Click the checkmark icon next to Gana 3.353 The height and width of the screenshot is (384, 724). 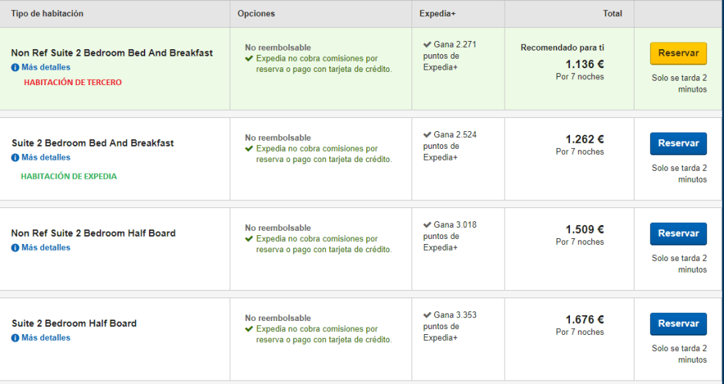[427, 315]
